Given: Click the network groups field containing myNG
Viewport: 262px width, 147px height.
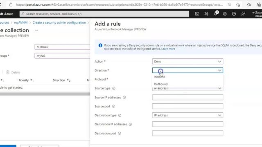Looking at the screenshot, I should click(62, 56).
